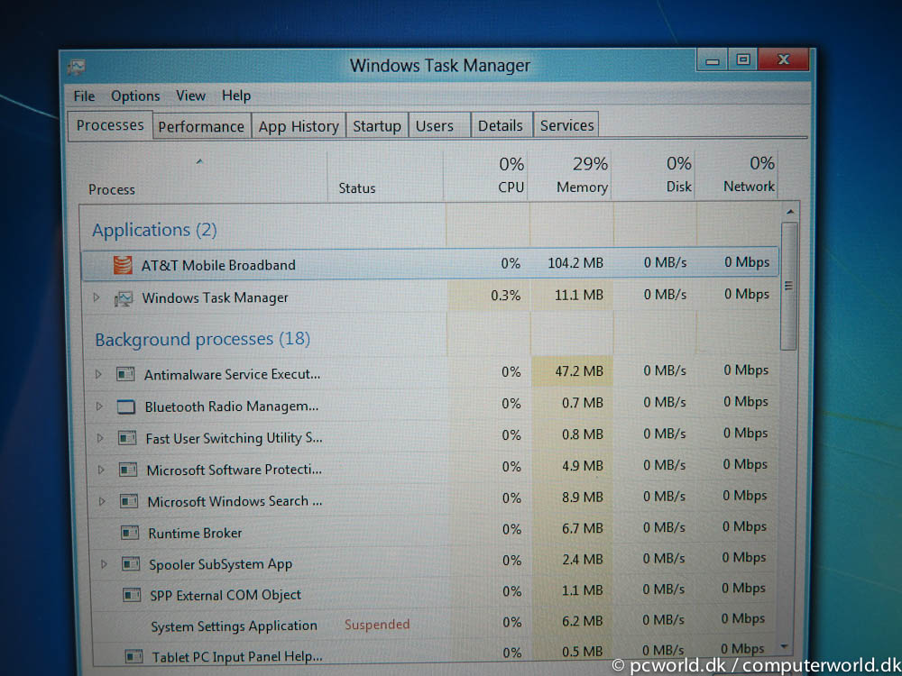Click the Fast User Switching Utility icon
The image size is (902, 676).
(127, 438)
